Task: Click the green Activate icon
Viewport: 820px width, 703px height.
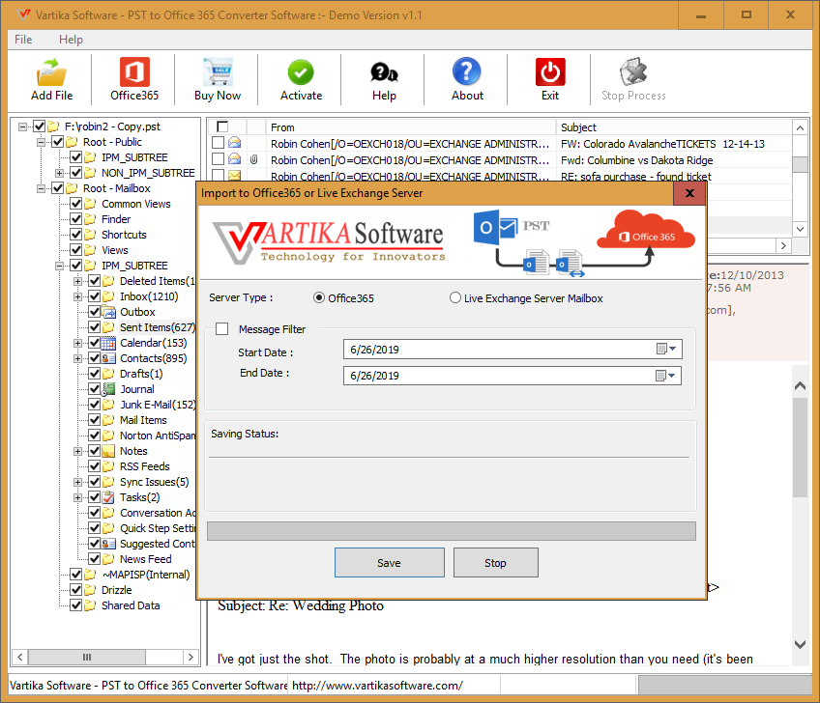Action: tap(301, 72)
